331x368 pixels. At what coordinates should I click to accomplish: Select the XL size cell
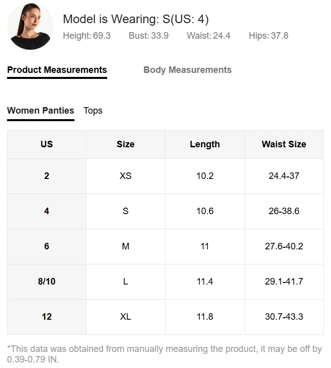pos(126,317)
